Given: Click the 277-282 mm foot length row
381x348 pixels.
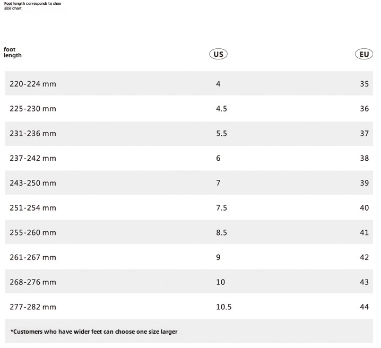Looking at the screenshot, I should click(33, 307).
